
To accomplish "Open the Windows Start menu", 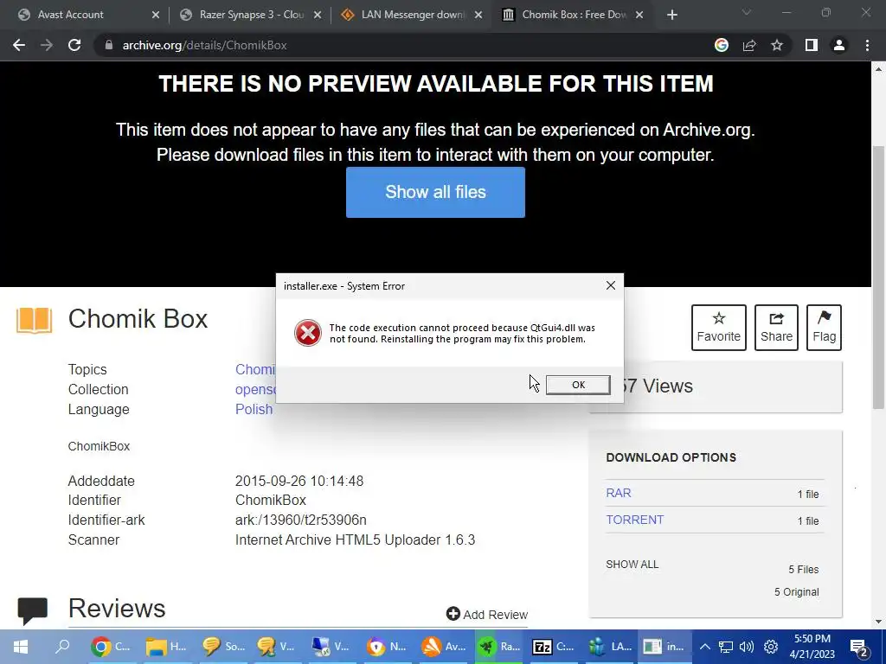I will [21, 647].
